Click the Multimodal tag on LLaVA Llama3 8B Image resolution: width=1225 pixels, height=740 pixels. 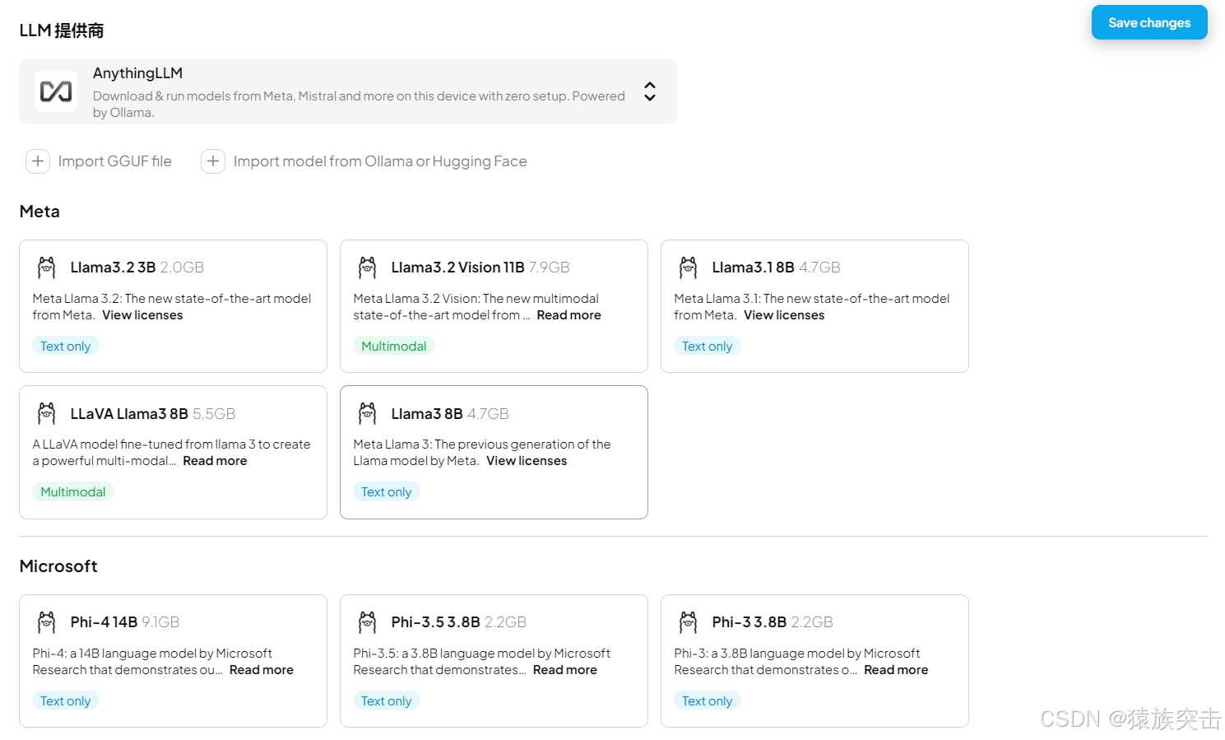73,492
